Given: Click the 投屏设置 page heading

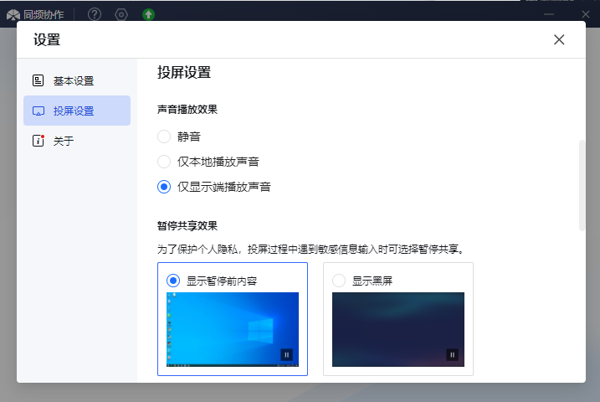Looking at the screenshot, I should point(184,72).
